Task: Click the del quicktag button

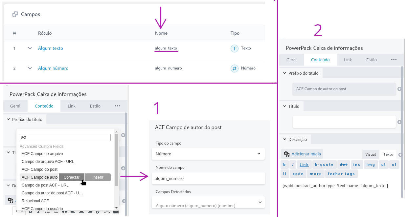Action: 344,165
